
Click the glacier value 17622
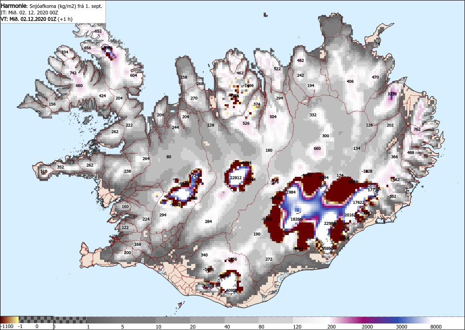(x=359, y=202)
